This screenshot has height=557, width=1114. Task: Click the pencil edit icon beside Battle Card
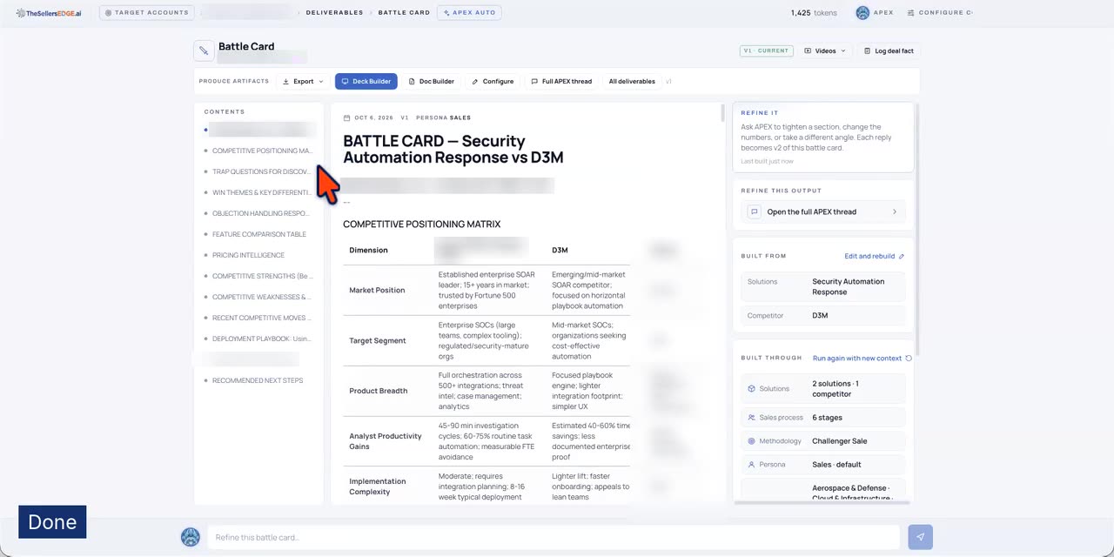(x=204, y=50)
